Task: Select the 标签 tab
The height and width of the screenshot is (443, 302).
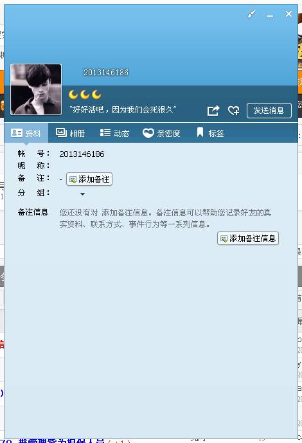Action: tap(210, 133)
